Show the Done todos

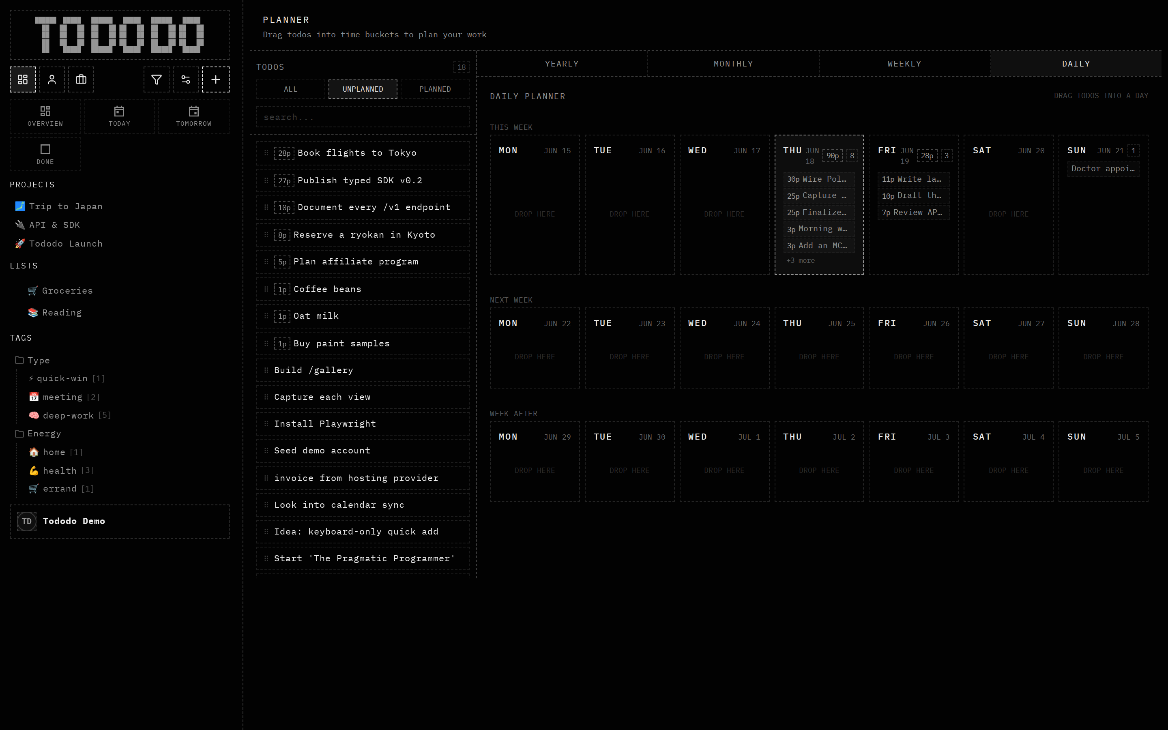tap(45, 155)
